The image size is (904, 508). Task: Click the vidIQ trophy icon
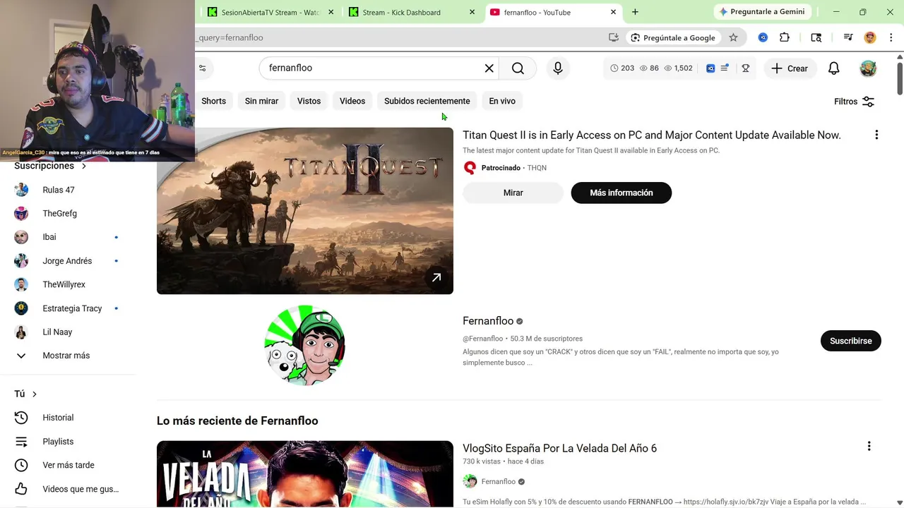[745, 68]
